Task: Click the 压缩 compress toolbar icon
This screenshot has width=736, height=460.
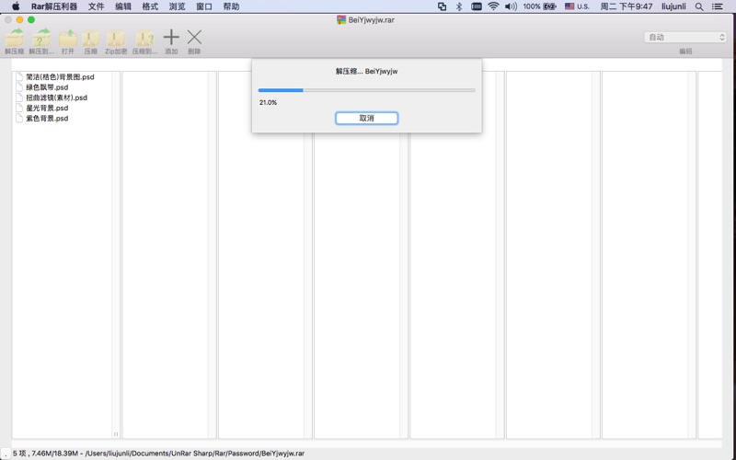Action: 90,39
